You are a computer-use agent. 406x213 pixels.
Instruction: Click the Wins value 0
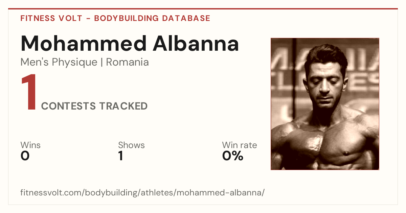tap(25, 156)
